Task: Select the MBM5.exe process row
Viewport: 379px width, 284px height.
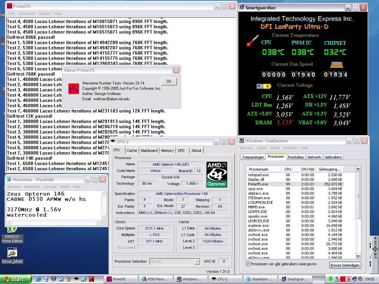Action: (295, 207)
